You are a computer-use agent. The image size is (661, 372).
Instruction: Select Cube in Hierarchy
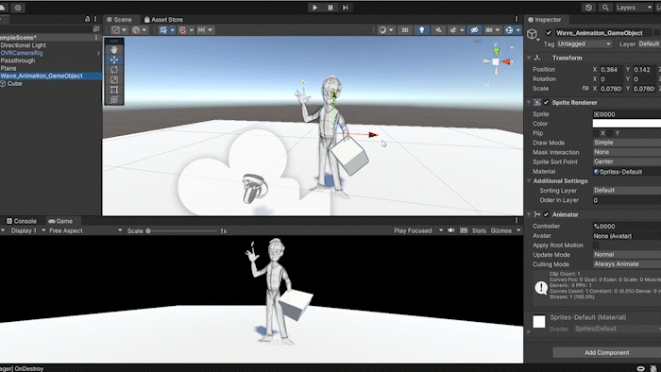[x=14, y=83]
